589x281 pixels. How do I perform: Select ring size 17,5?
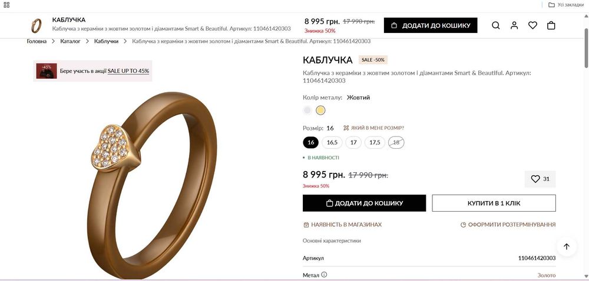(375, 142)
